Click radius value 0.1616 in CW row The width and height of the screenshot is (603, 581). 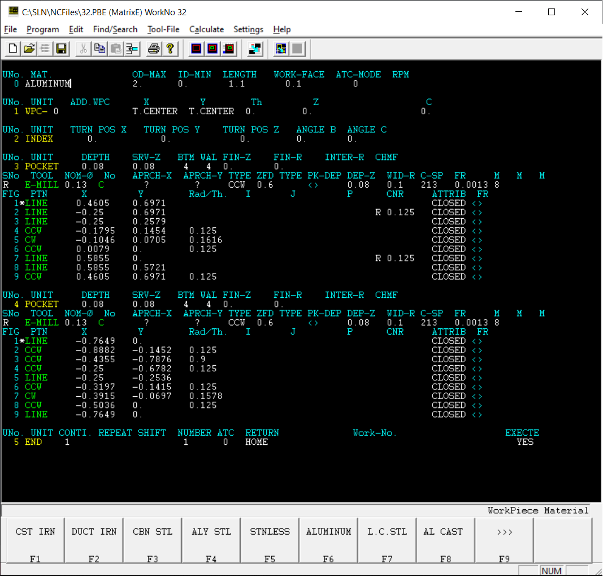click(x=206, y=240)
